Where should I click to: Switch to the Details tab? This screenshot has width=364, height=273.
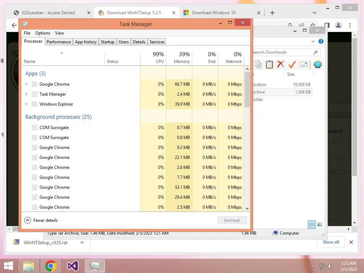(x=139, y=42)
